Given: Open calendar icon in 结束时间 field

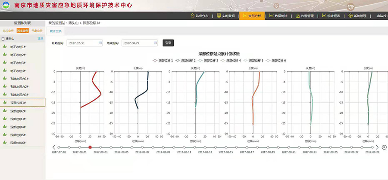Looking at the screenshot, I should [x=155, y=43].
